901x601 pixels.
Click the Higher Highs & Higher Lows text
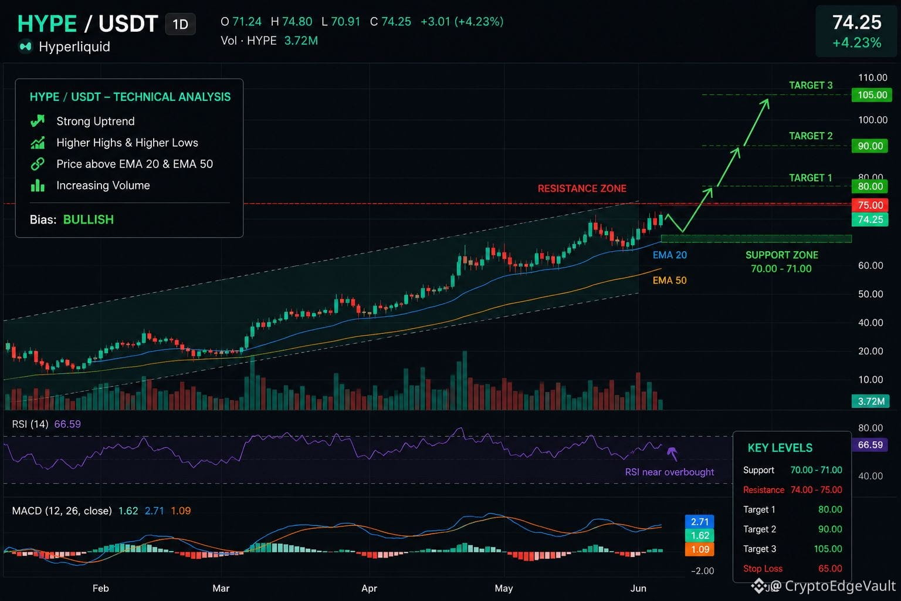[x=127, y=143]
